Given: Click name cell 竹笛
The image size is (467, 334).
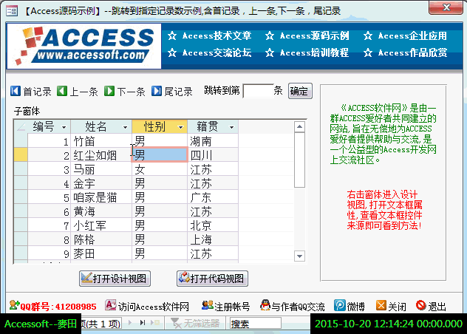Looking at the screenshot, I should click(x=101, y=141).
